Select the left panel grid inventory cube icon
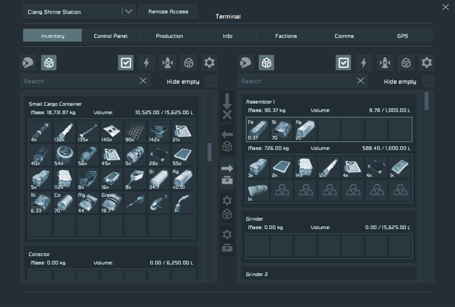This screenshot has height=307, width=455. [49, 63]
